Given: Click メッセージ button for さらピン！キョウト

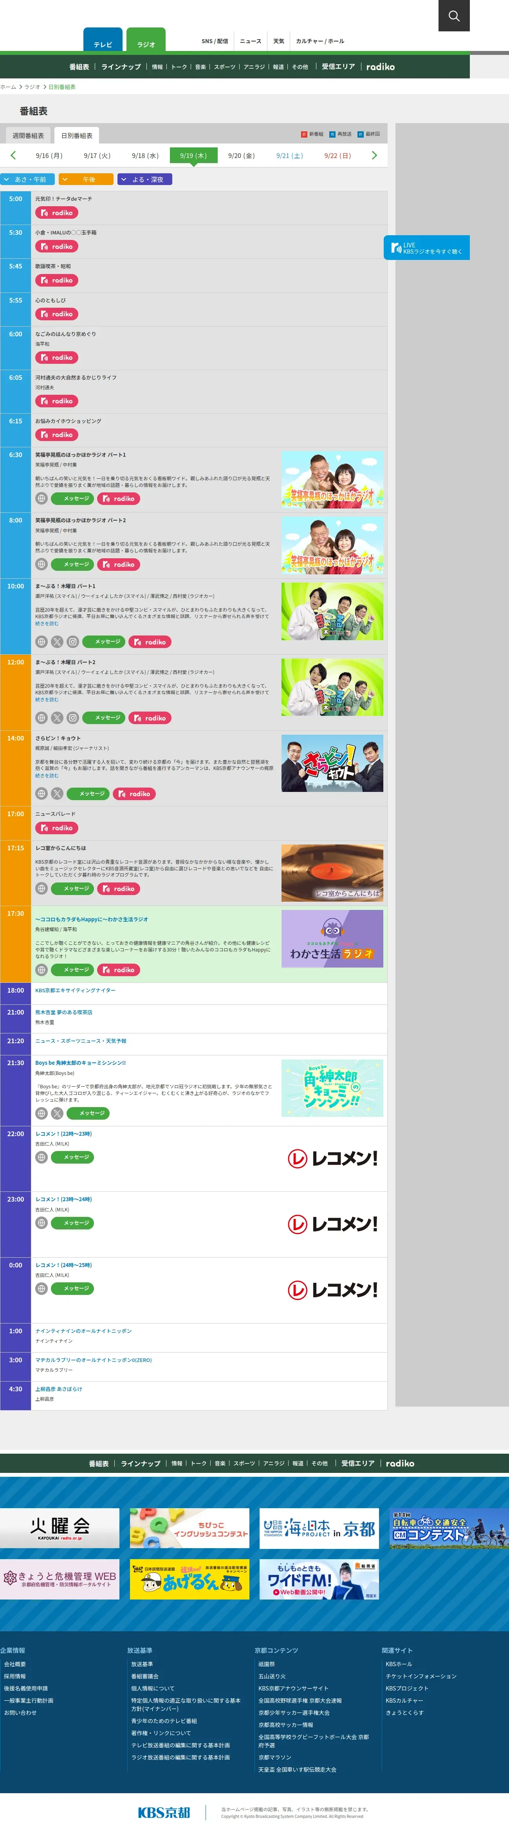Looking at the screenshot, I should pos(88,793).
